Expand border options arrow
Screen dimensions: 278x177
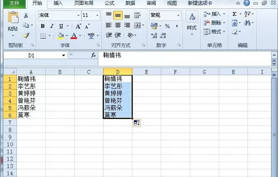point(50,36)
